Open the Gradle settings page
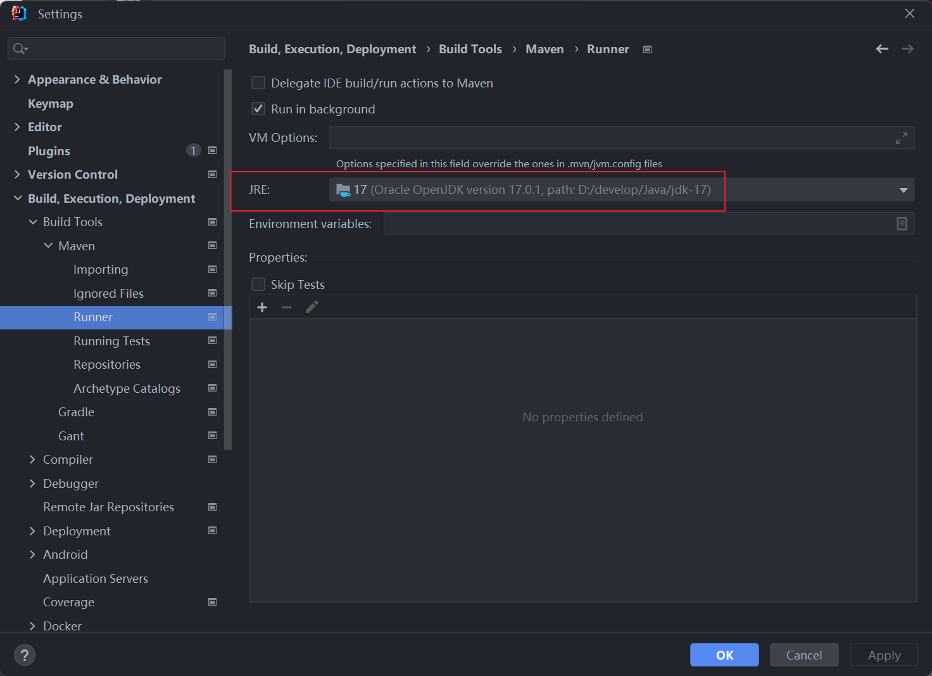Image resolution: width=932 pixels, height=676 pixels. [x=76, y=412]
